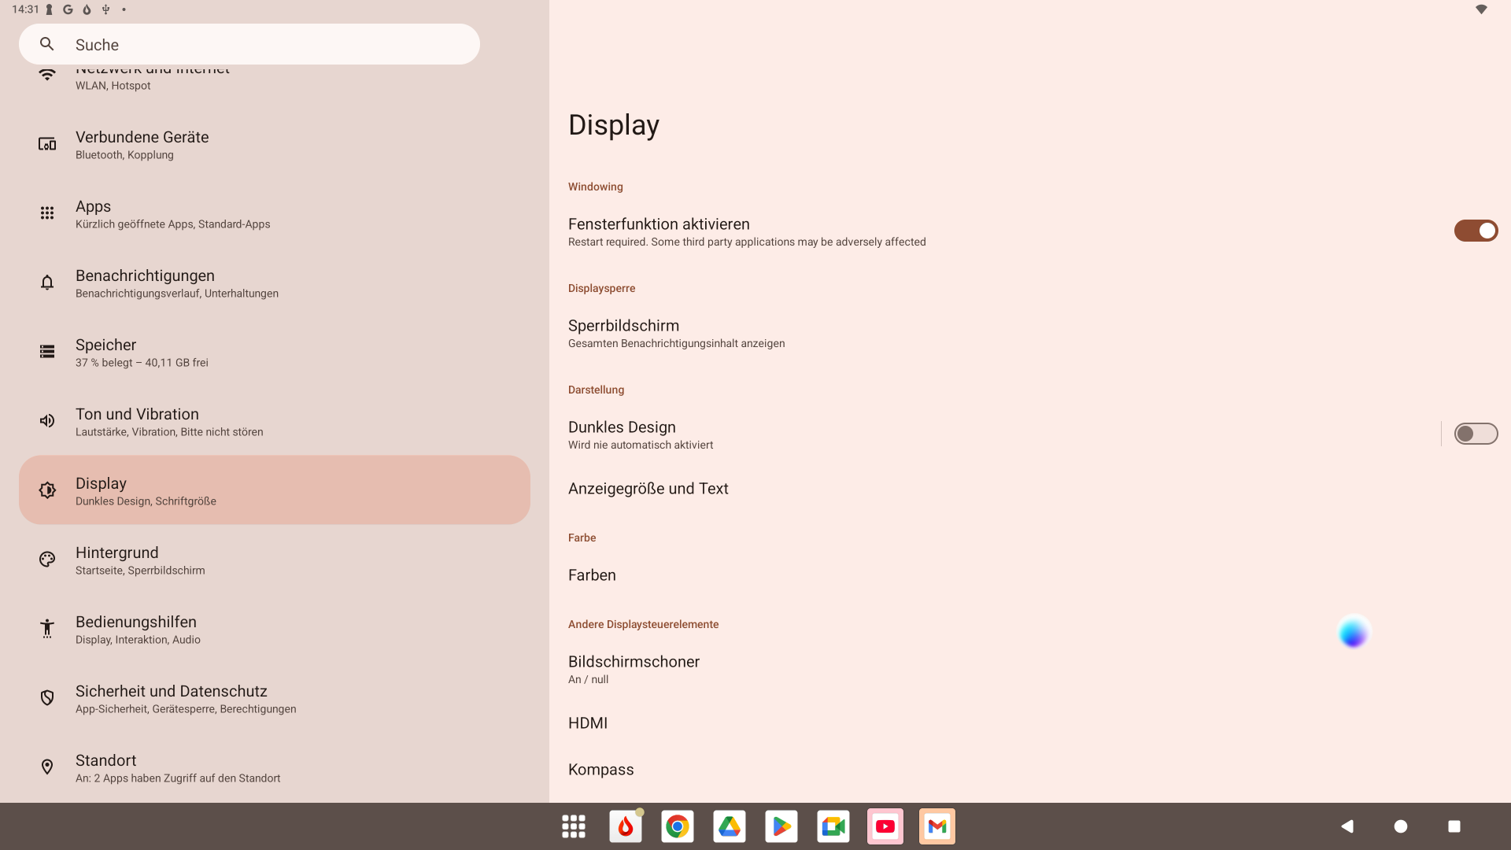This screenshot has height=850, width=1511.
Task: Open Speicher settings
Action: pyautogui.click(x=275, y=352)
